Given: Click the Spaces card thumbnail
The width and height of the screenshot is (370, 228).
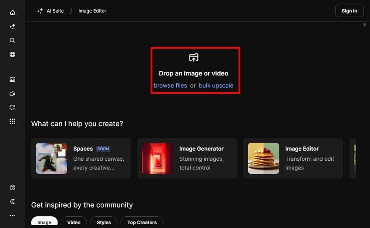Looking at the screenshot, I should coord(51,158).
